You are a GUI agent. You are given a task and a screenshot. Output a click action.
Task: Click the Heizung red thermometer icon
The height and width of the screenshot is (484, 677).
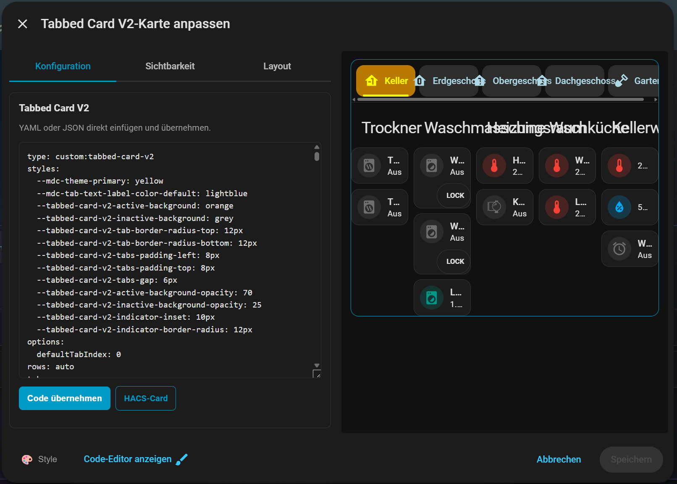(x=494, y=166)
